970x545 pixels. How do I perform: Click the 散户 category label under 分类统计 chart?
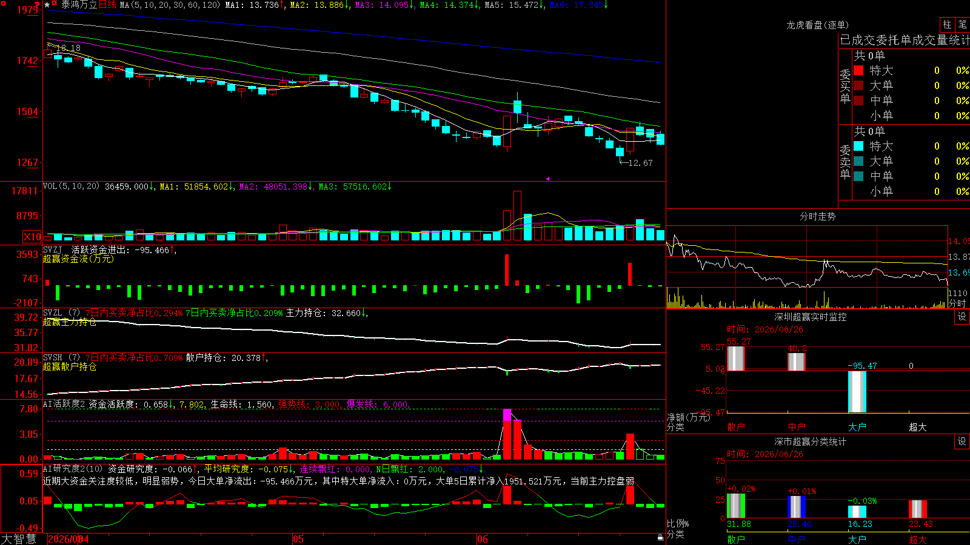click(x=736, y=539)
